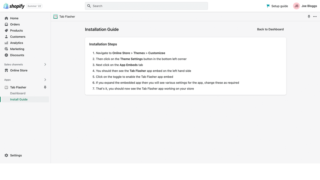Open the Online Store channel
The width and height of the screenshot is (320, 180).
pyautogui.click(x=19, y=70)
